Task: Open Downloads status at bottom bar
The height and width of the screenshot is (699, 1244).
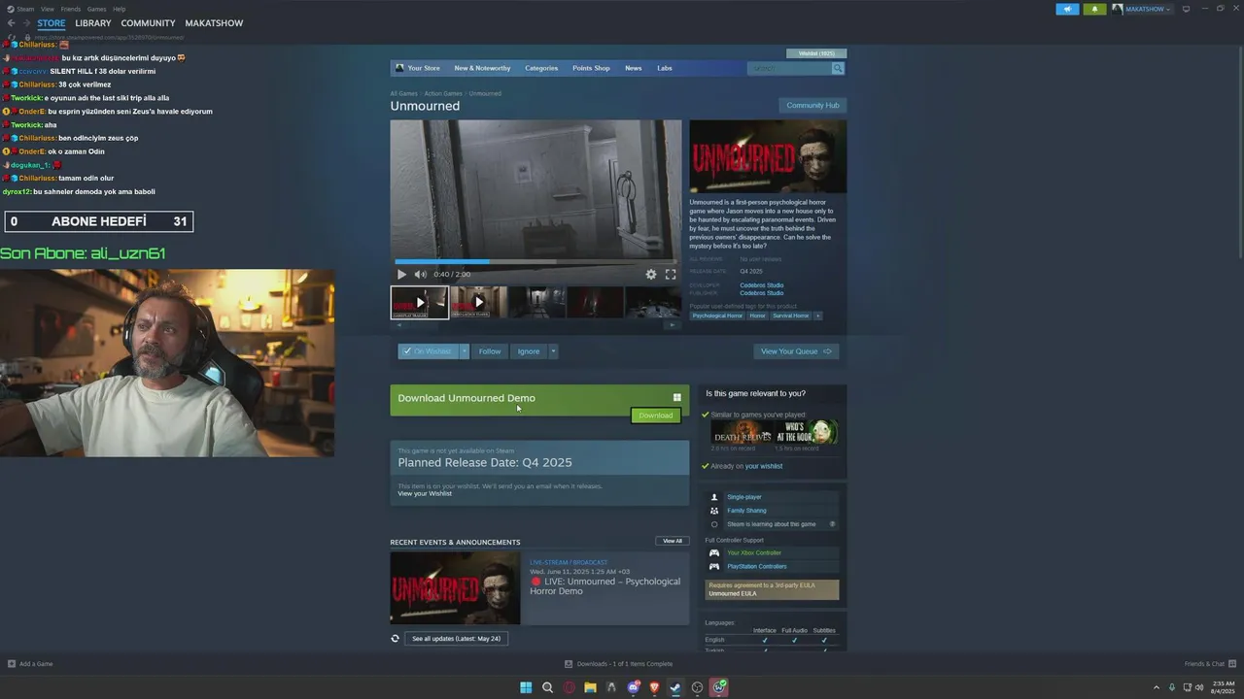Action: click(x=618, y=664)
